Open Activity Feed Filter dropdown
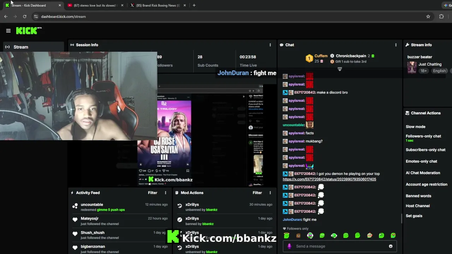Image resolution: width=452 pixels, height=254 pixels. point(153,193)
